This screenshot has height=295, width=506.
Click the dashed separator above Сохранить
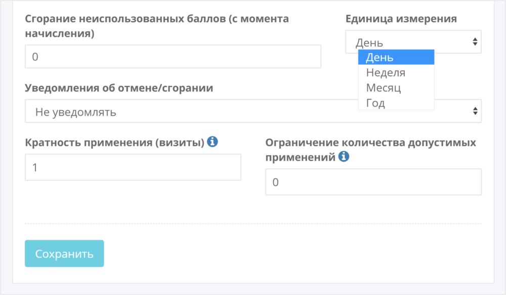coord(254,223)
